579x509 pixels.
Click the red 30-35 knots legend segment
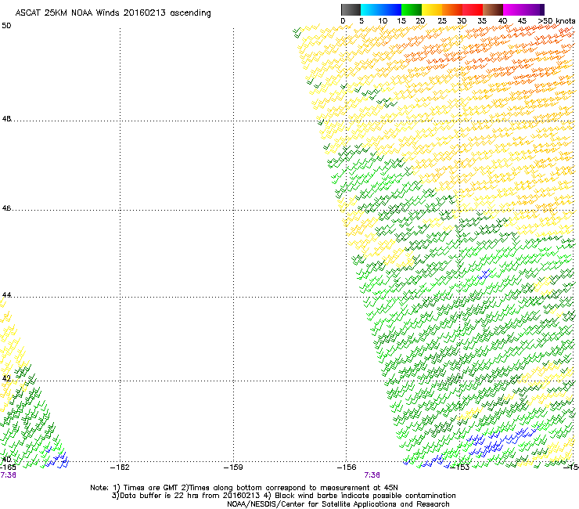point(473,9)
